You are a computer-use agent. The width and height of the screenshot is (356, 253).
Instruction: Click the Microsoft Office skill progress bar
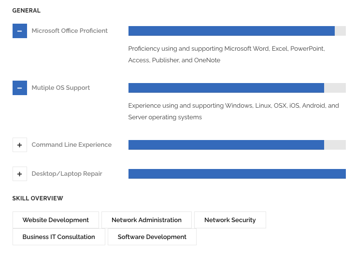point(237,31)
